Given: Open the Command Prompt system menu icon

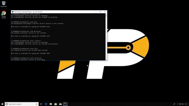Looking at the screenshot, I should click(12, 12).
